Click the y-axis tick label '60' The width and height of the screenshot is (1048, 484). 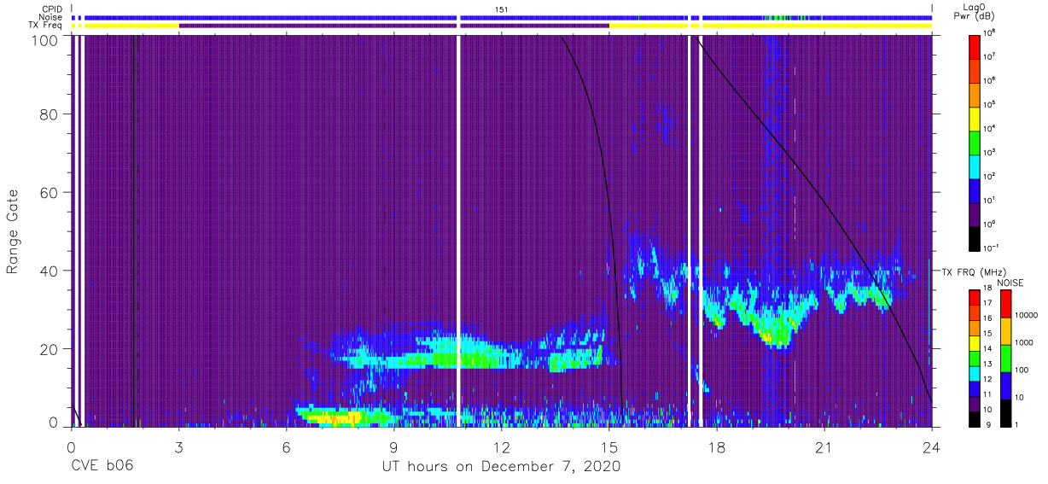click(49, 194)
